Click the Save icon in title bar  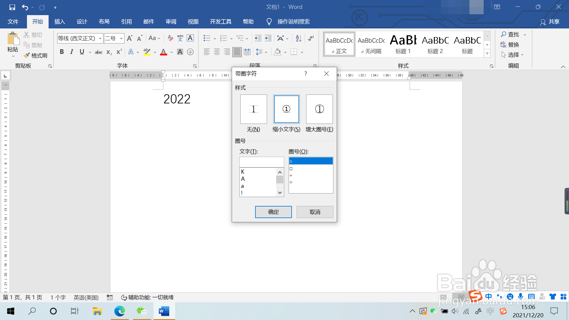coord(12,7)
